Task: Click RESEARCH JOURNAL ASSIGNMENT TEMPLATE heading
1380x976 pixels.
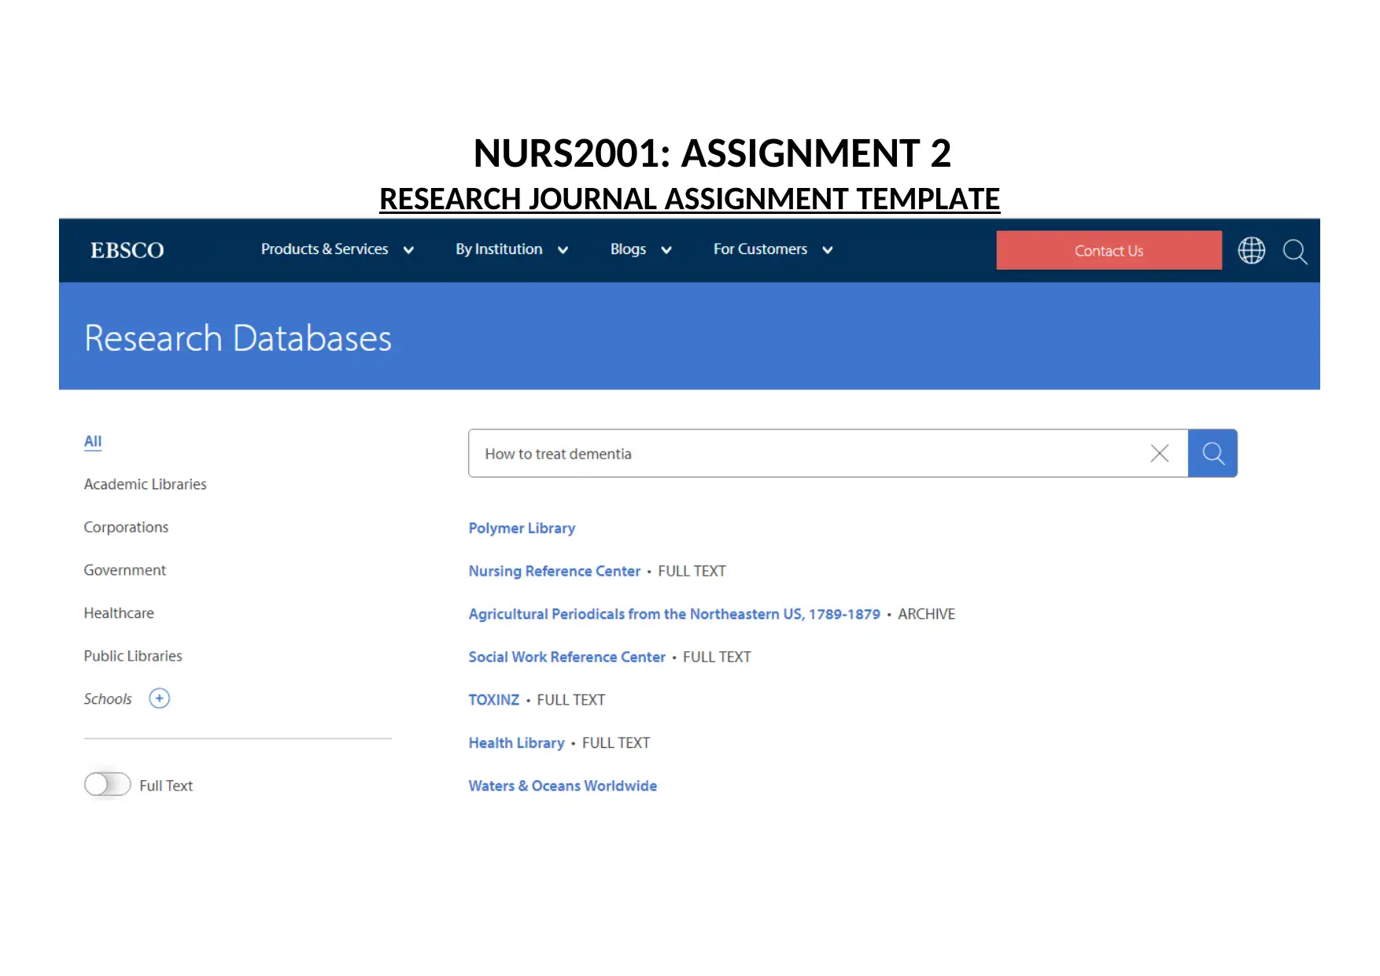Action: click(689, 199)
